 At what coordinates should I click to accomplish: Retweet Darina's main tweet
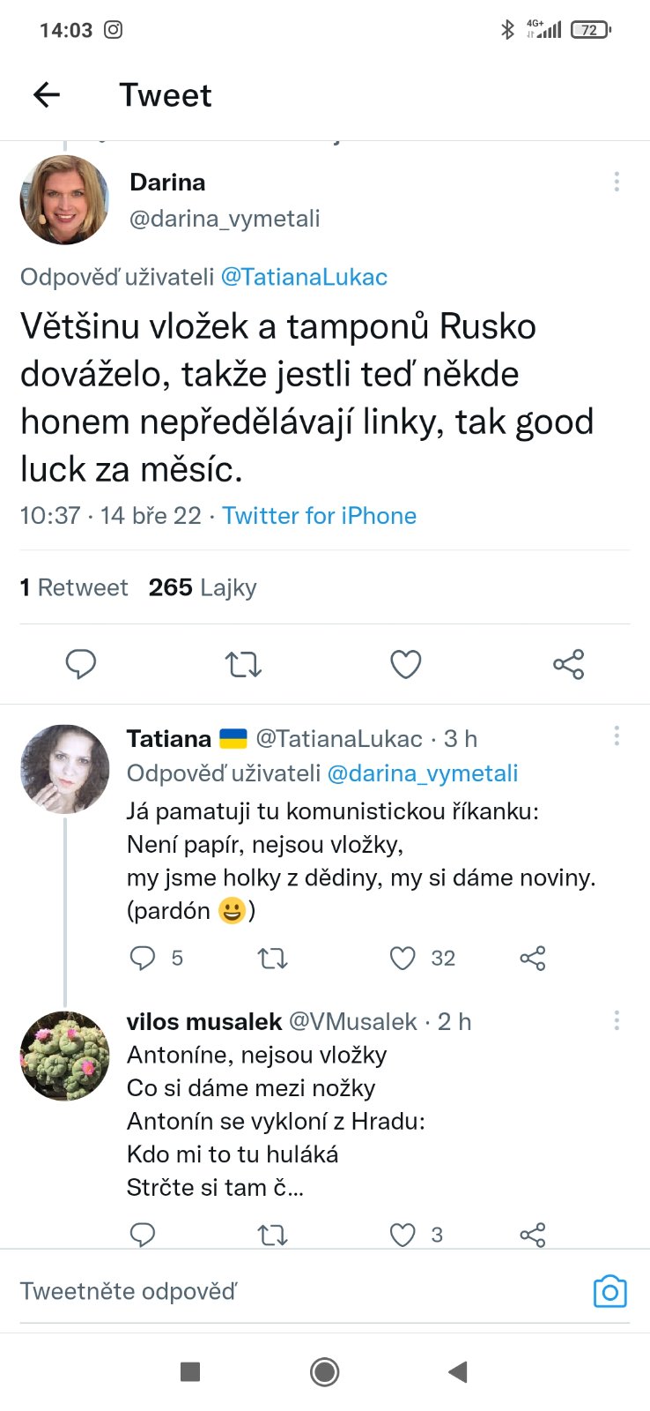click(x=243, y=664)
